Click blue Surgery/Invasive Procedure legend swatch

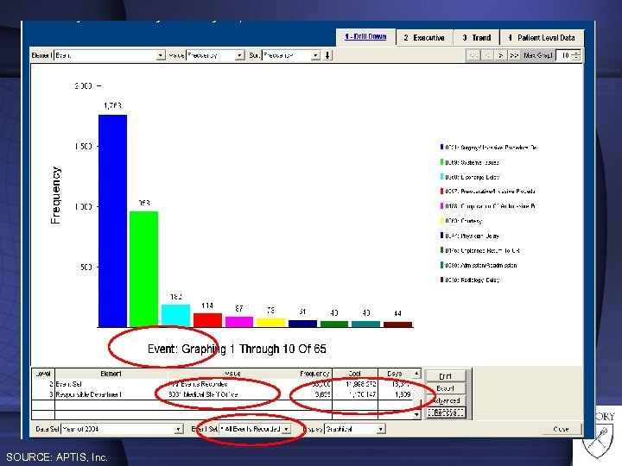coord(441,147)
